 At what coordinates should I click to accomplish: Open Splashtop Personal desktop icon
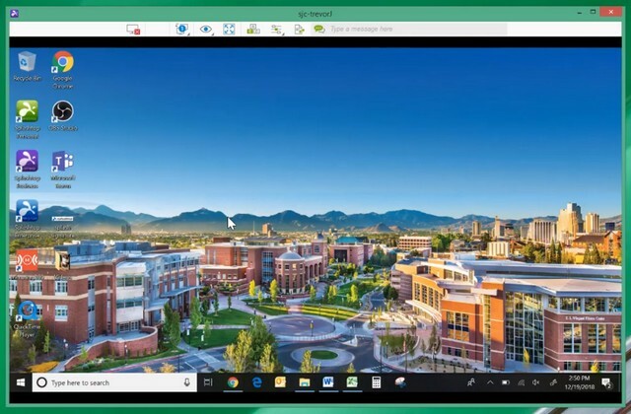click(27, 111)
